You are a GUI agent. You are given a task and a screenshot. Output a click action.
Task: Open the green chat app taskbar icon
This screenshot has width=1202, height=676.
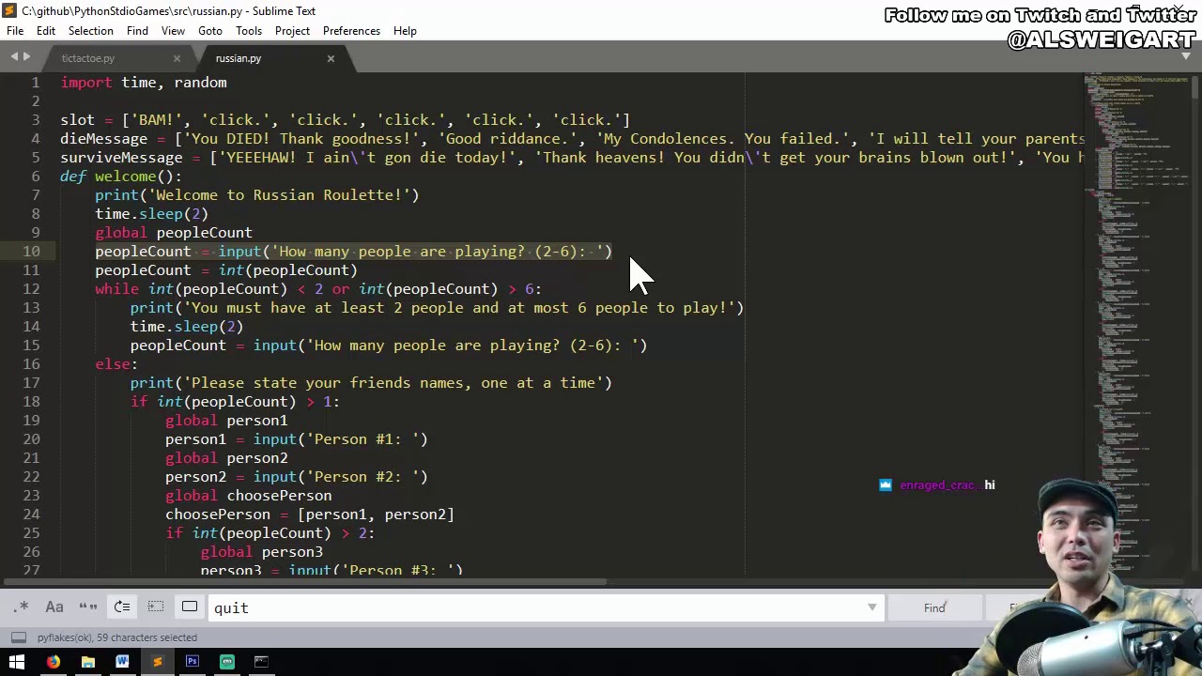click(226, 662)
